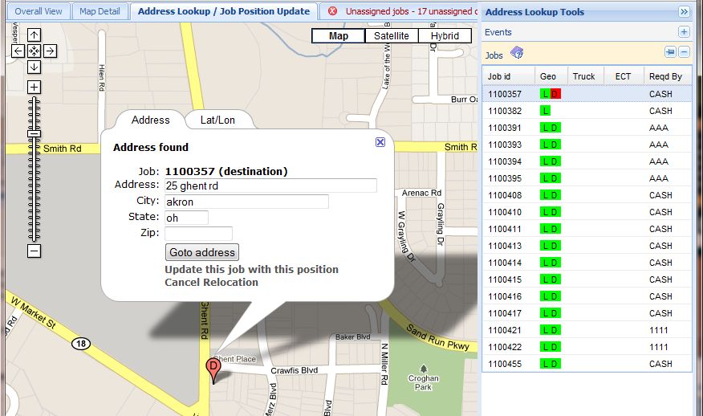Pan the map right with arrow

(50, 51)
